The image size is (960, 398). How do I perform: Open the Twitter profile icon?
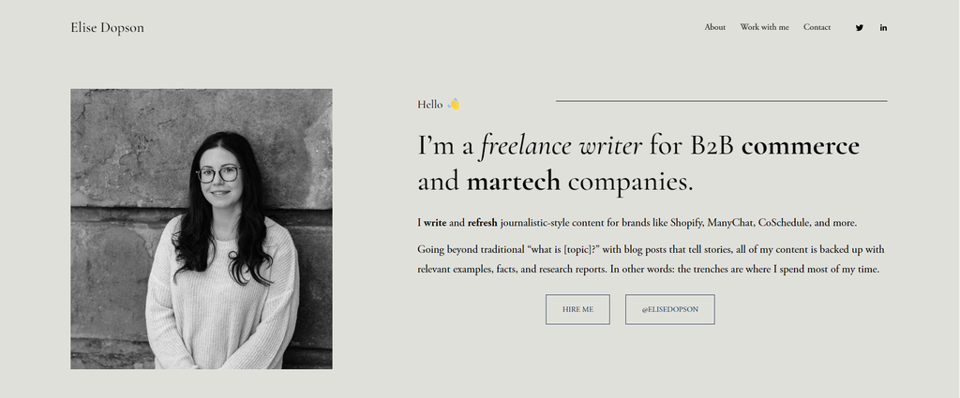pyautogui.click(x=860, y=28)
